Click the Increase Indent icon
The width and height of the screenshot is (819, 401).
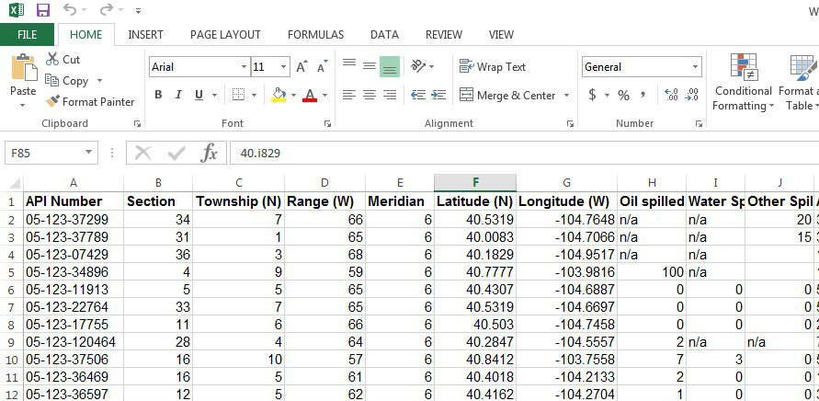coord(438,95)
